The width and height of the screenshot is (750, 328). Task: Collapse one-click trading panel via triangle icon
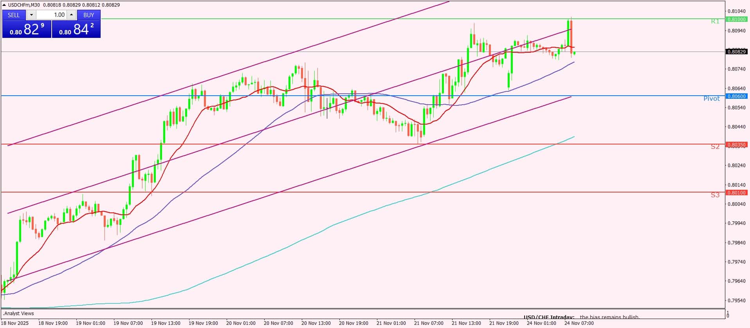coord(4,5)
